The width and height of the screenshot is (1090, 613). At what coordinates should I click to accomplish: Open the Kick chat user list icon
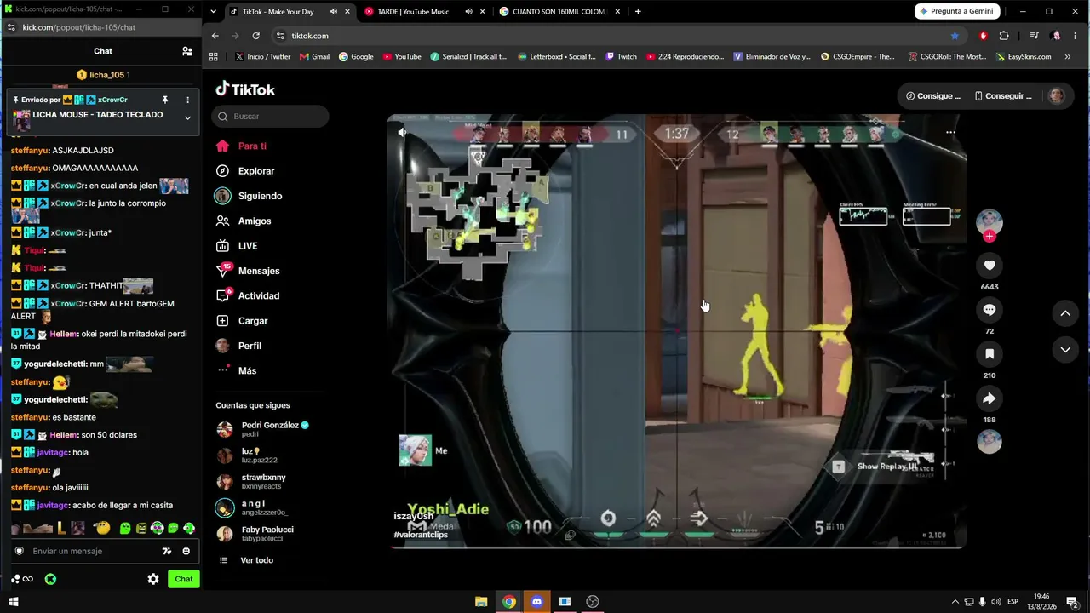click(186, 51)
